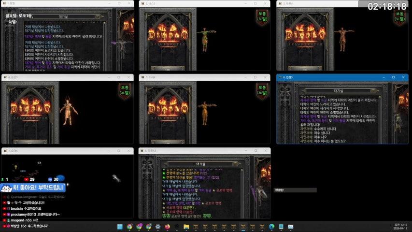Click the YouTube viewer count 29
Image resolution: width=412 pixels, height=232 pixels.
[x=29, y=179]
